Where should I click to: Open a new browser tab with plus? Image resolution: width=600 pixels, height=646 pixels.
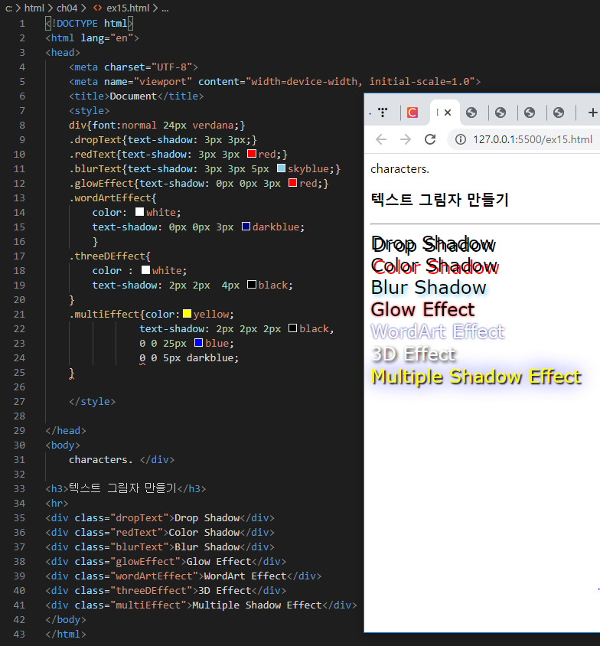point(592,113)
